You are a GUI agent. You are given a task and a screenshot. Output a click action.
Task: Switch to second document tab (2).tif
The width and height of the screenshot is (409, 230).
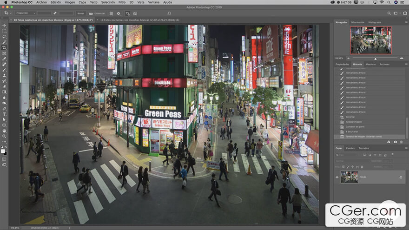(139, 20)
